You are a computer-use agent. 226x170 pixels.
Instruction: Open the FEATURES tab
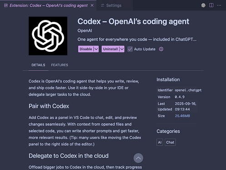click(60, 65)
